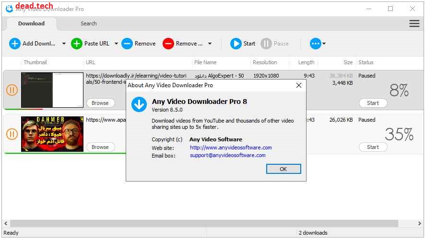This screenshot has width=425, height=239.
Task: Click the Paused status of the second download
Action: pyautogui.click(x=367, y=120)
